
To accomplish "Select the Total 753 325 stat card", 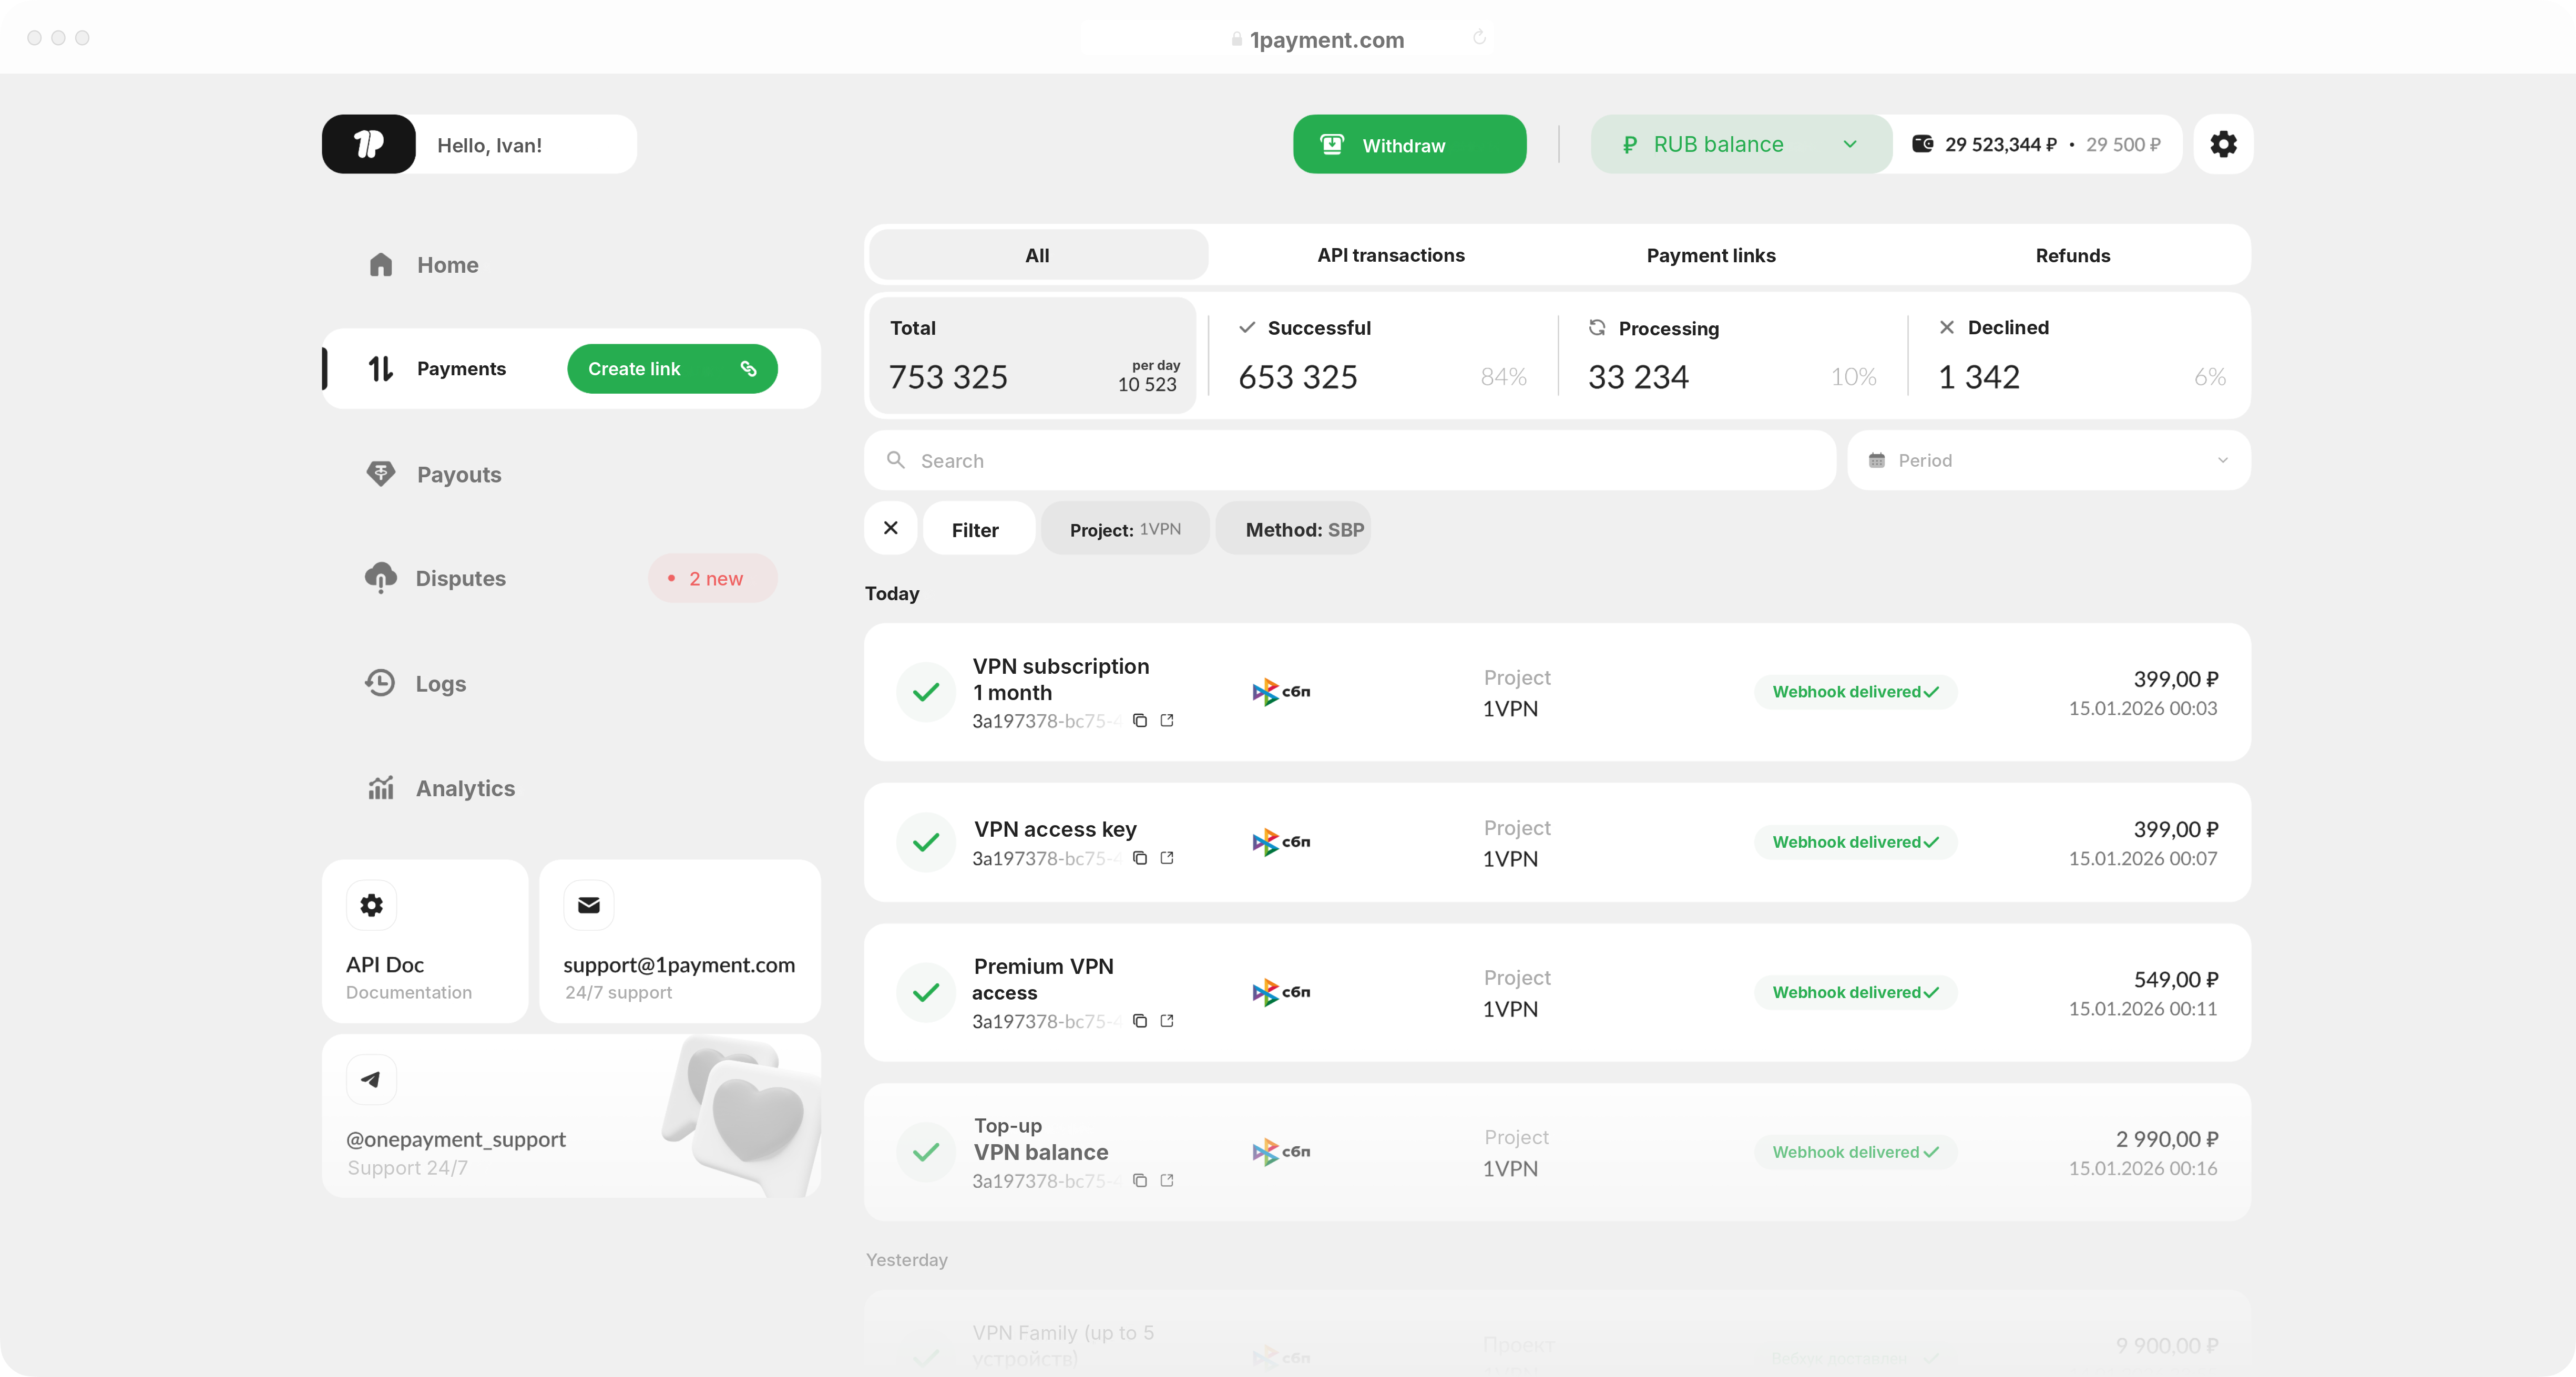I will pos(1033,355).
